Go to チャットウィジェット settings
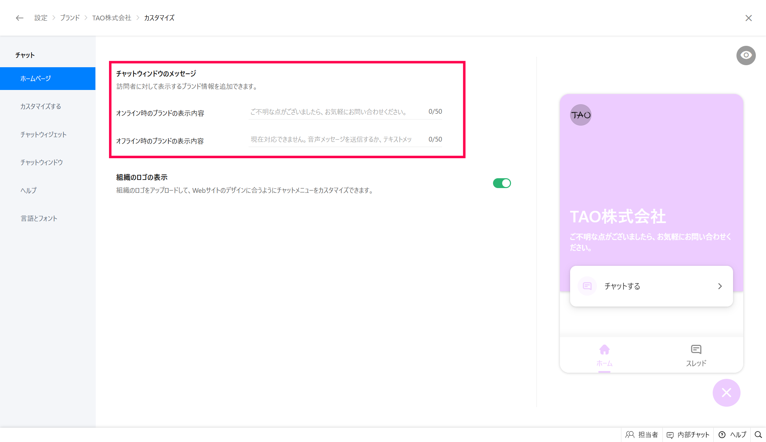Screen dimensions: 766x442 pos(43,135)
